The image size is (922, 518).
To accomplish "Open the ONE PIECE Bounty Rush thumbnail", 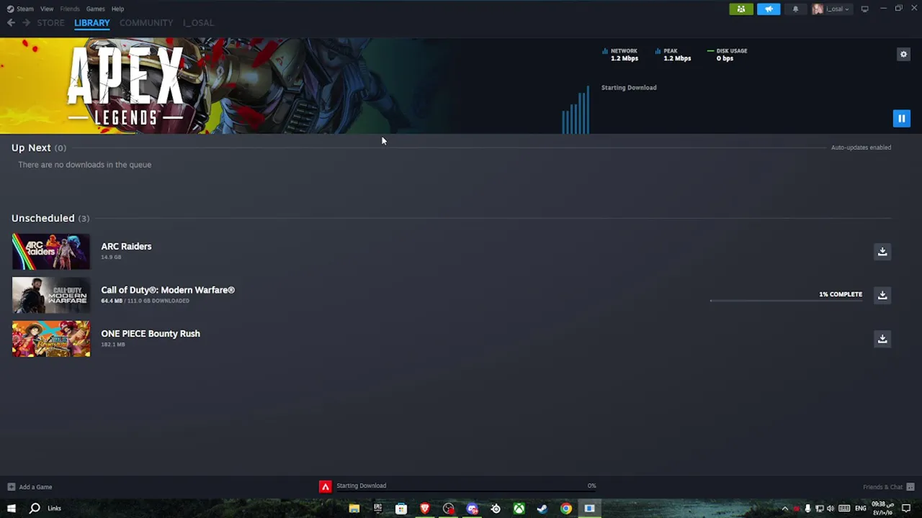I will pos(51,339).
